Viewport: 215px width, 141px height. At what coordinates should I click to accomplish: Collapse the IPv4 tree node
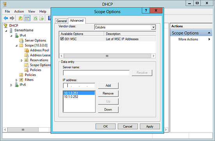pyautogui.click(x=11, y=36)
